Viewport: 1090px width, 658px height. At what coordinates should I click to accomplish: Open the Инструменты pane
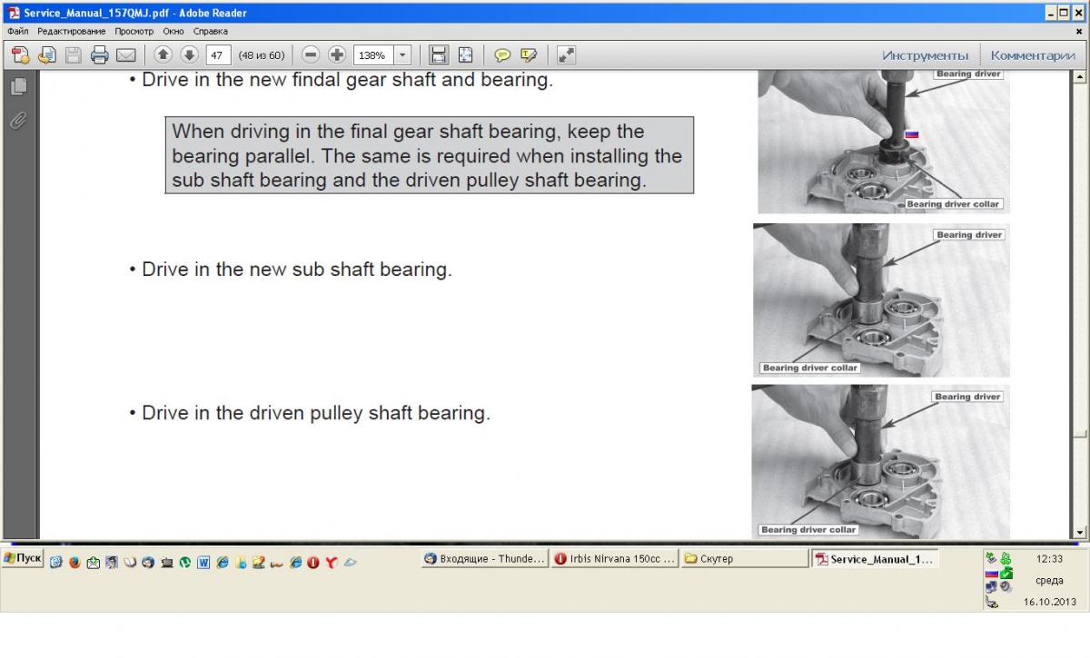(925, 55)
